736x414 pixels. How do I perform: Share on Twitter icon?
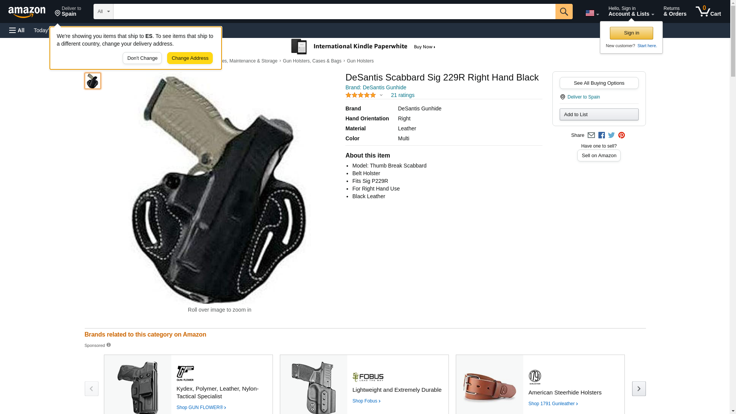pyautogui.click(x=611, y=135)
